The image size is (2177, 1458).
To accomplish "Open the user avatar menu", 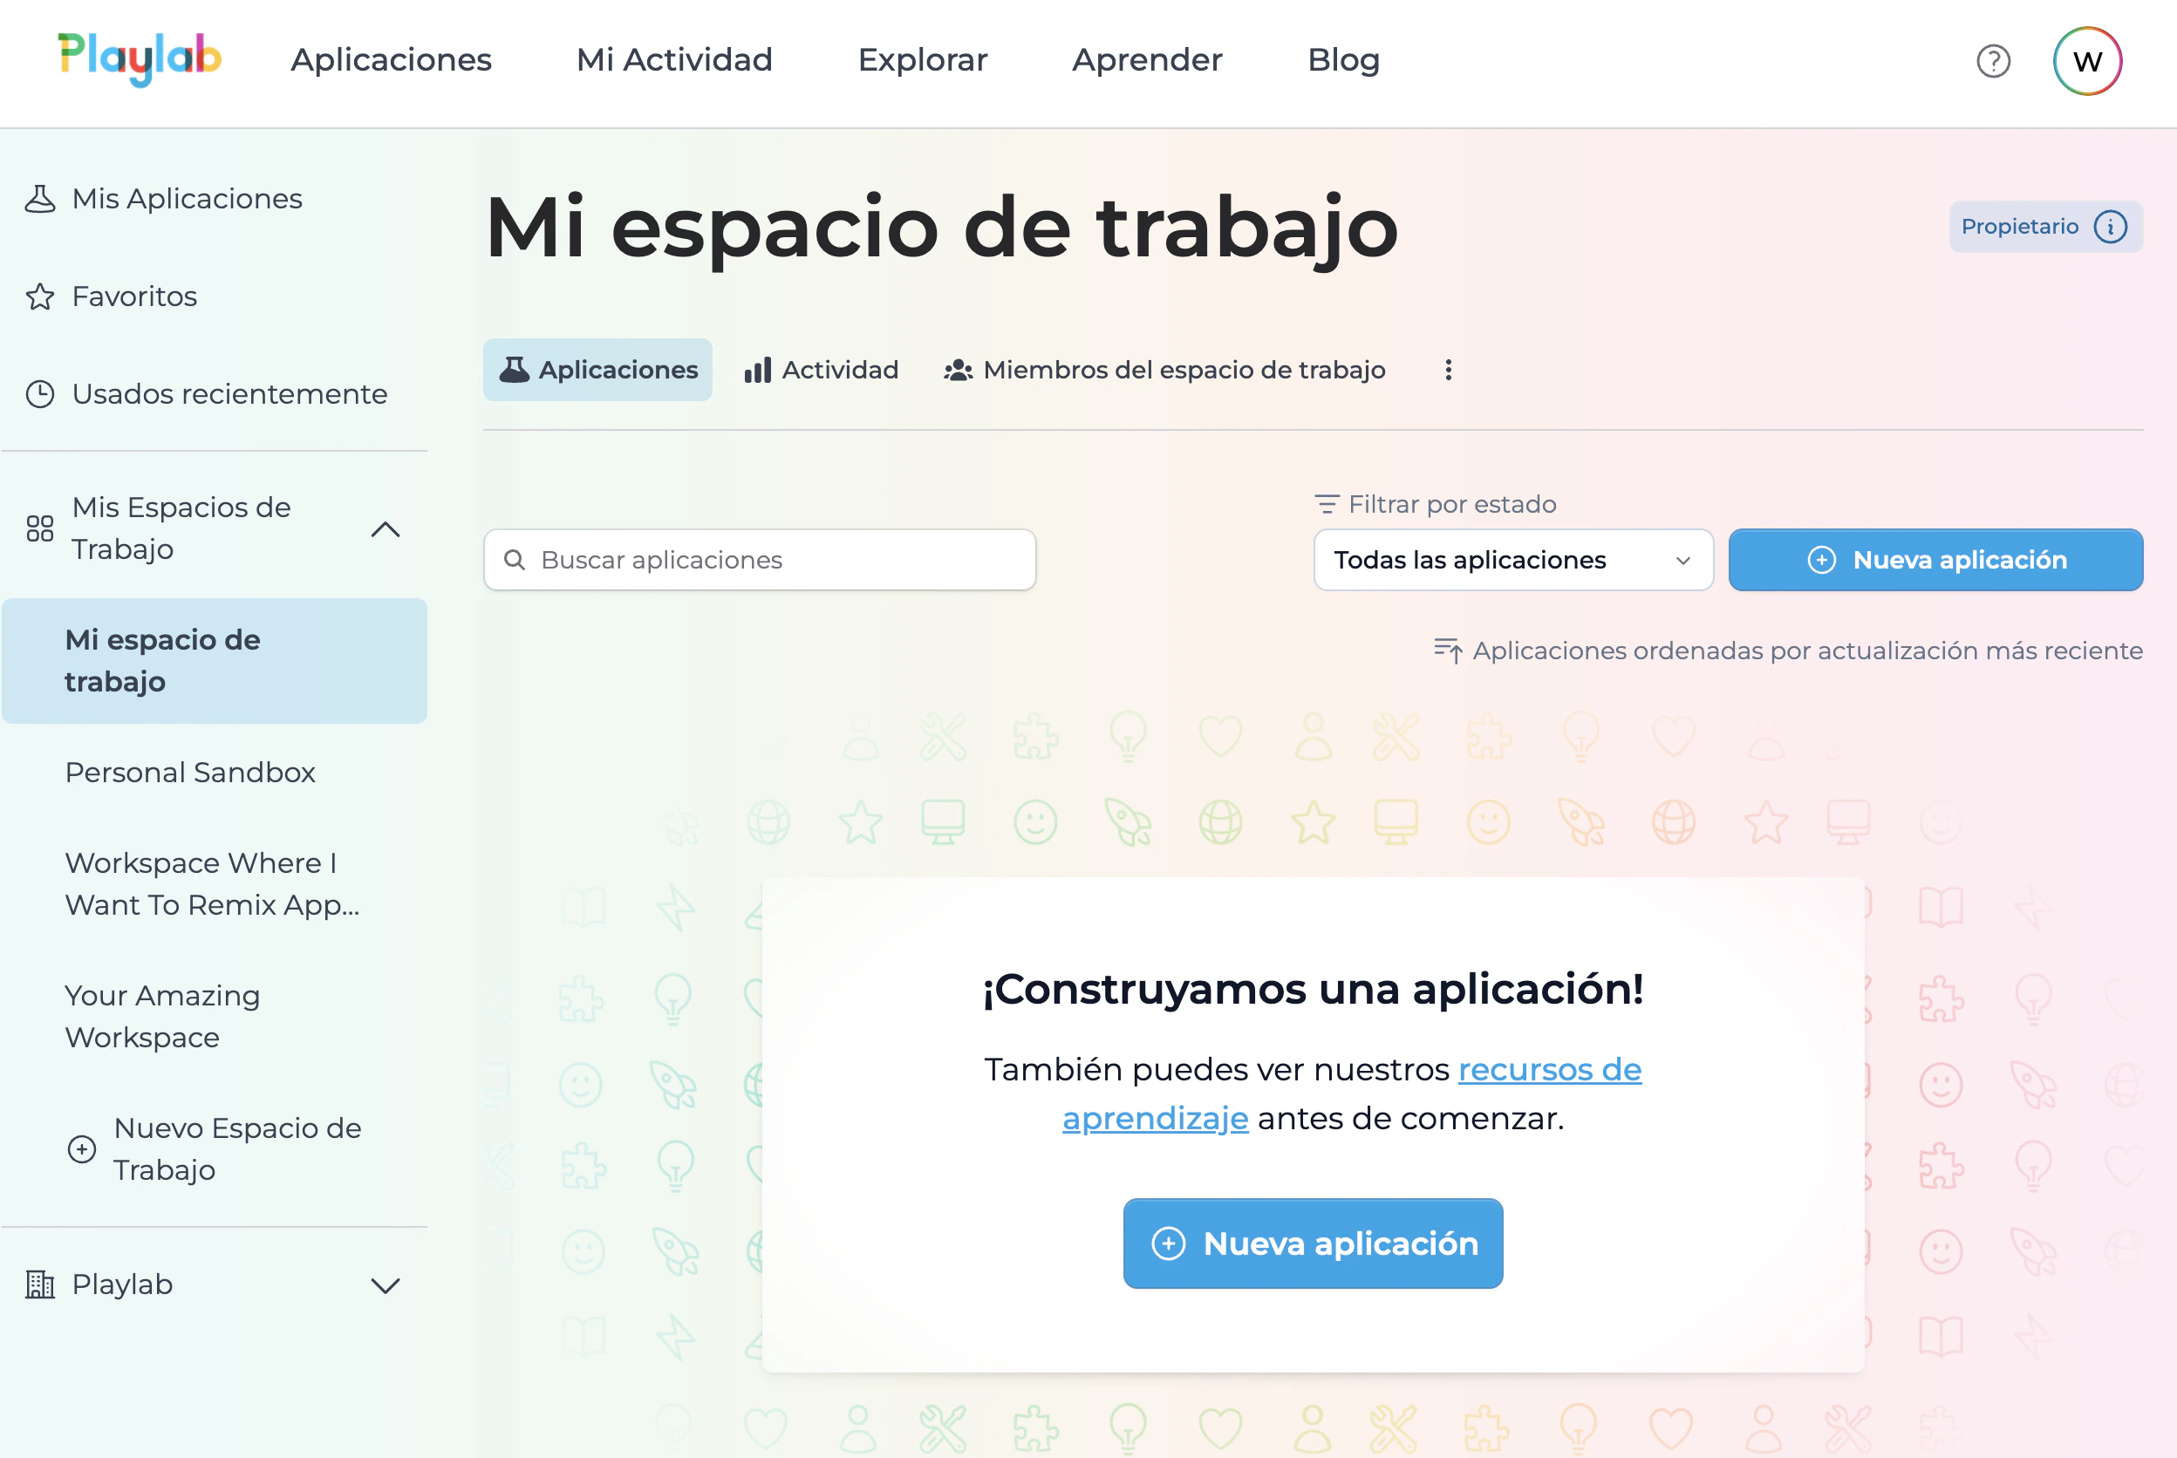I will [2087, 61].
